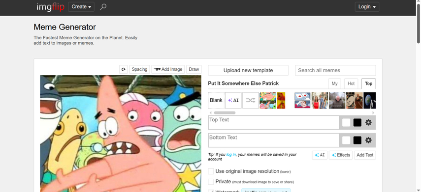Open Bottom Text black outline color swatch
421x192 pixels.
coord(357,140)
